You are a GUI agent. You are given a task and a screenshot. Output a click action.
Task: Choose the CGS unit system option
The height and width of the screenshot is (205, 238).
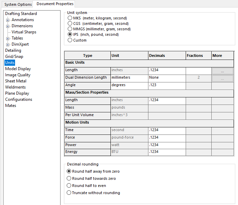[70, 23]
